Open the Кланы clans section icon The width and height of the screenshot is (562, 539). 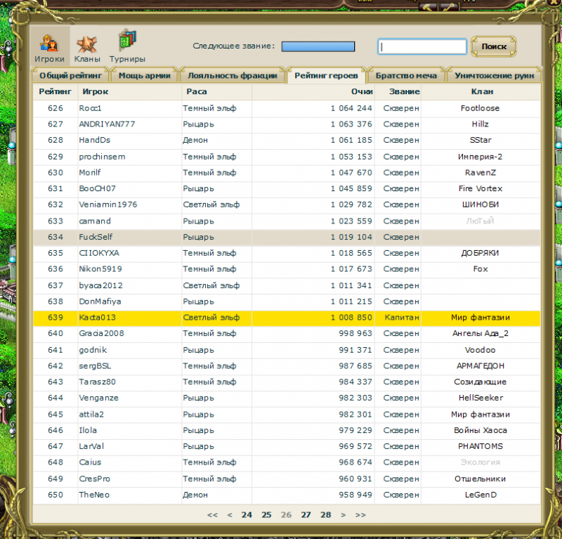(x=87, y=46)
